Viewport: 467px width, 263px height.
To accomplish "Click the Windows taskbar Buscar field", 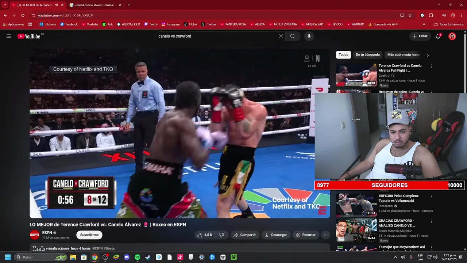I will pos(41,257).
